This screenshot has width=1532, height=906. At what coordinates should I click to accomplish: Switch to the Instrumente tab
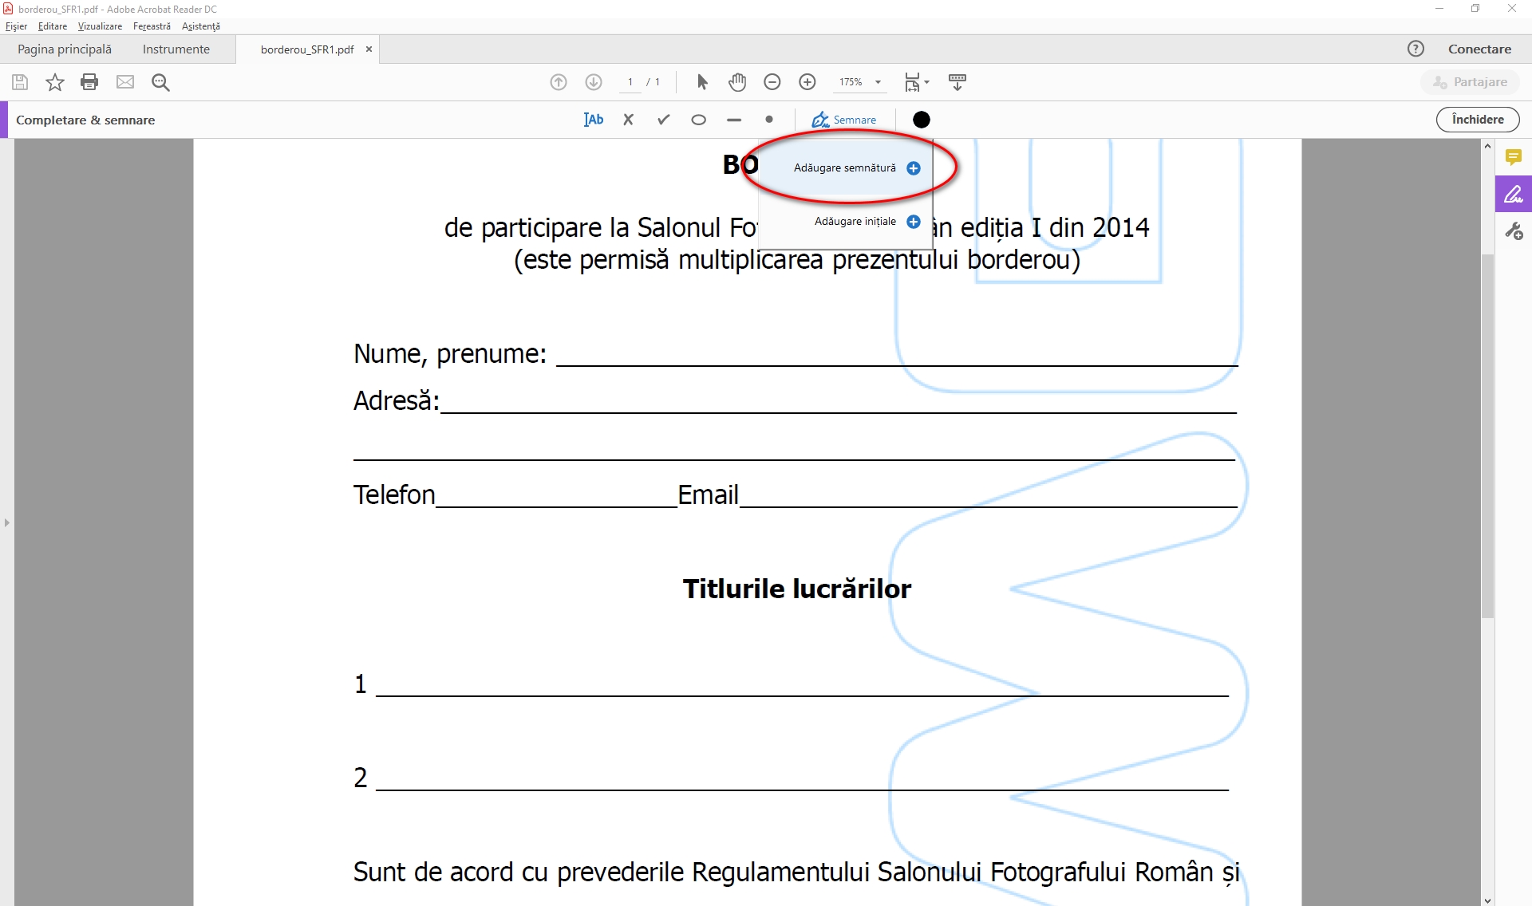pyautogui.click(x=176, y=49)
